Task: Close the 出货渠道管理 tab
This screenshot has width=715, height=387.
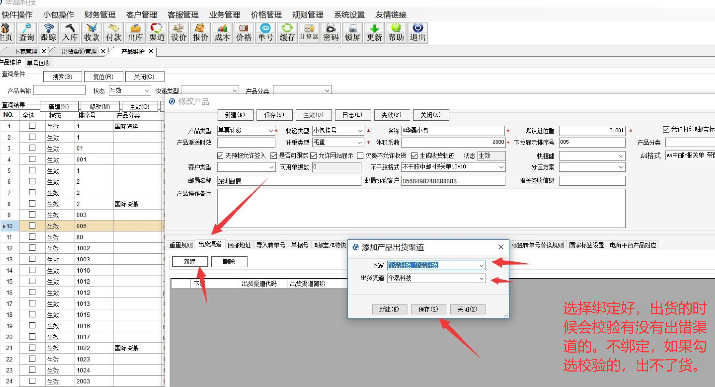Action: click(x=103, y=51)
